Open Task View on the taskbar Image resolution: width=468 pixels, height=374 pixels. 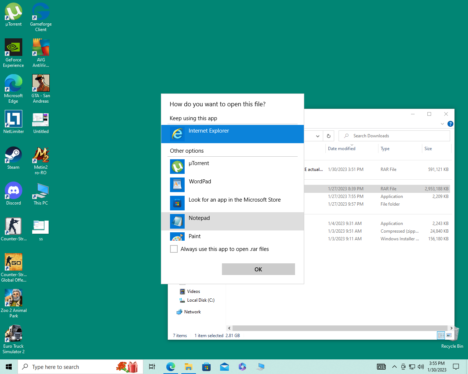point(152,367)
